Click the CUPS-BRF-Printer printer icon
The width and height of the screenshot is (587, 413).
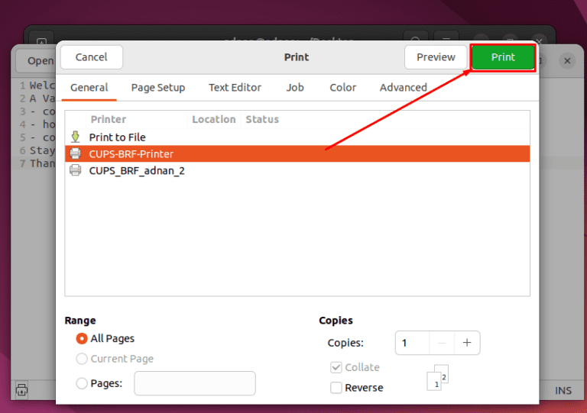(x=75, y=153)
